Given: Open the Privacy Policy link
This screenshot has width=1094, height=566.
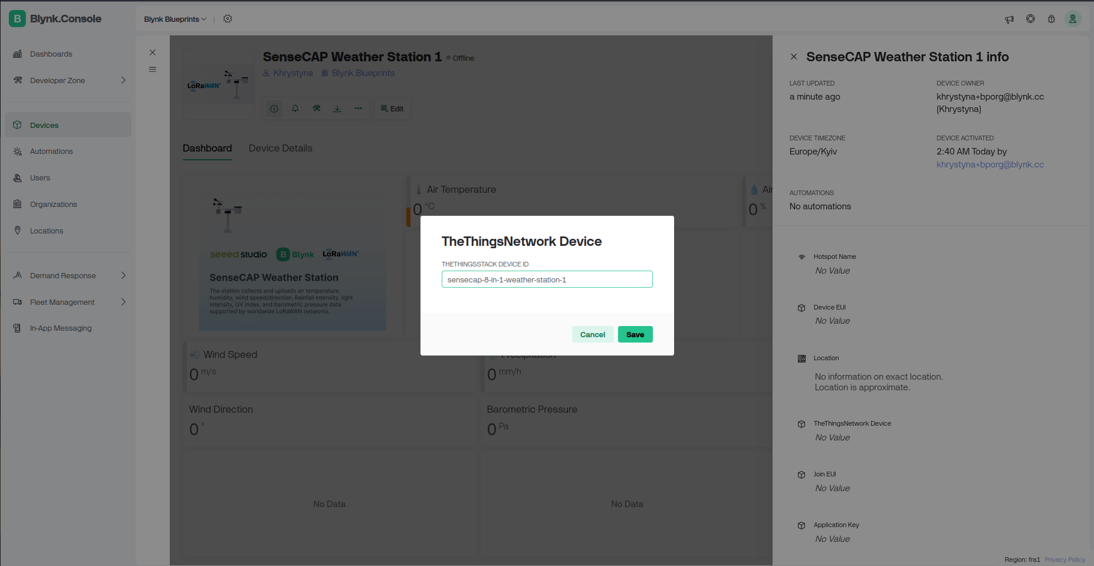Looking at the screenshot, I should point(1065,560).
